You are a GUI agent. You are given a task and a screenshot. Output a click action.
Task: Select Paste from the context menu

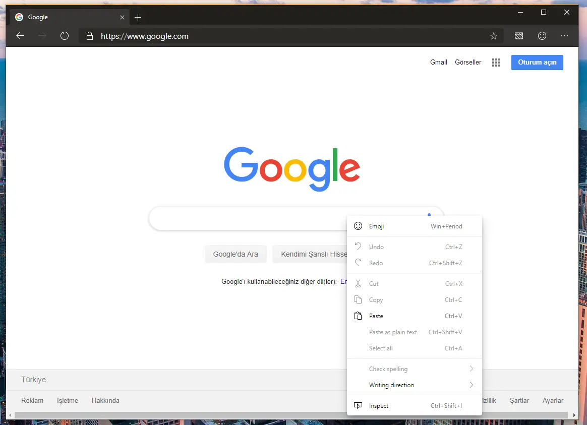415,316
